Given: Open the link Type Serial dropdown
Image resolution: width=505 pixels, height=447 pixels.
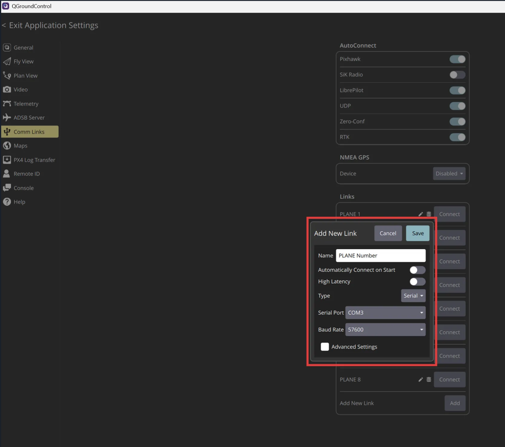Looking at the screenshot, I should click(x=413, y=296).
